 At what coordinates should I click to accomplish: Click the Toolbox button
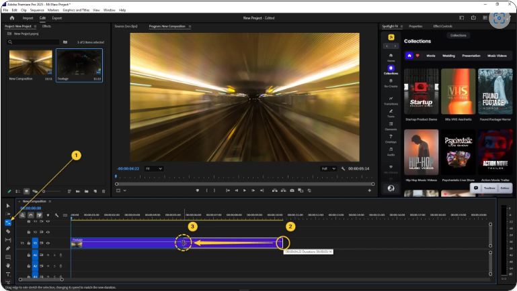(489, 188)
